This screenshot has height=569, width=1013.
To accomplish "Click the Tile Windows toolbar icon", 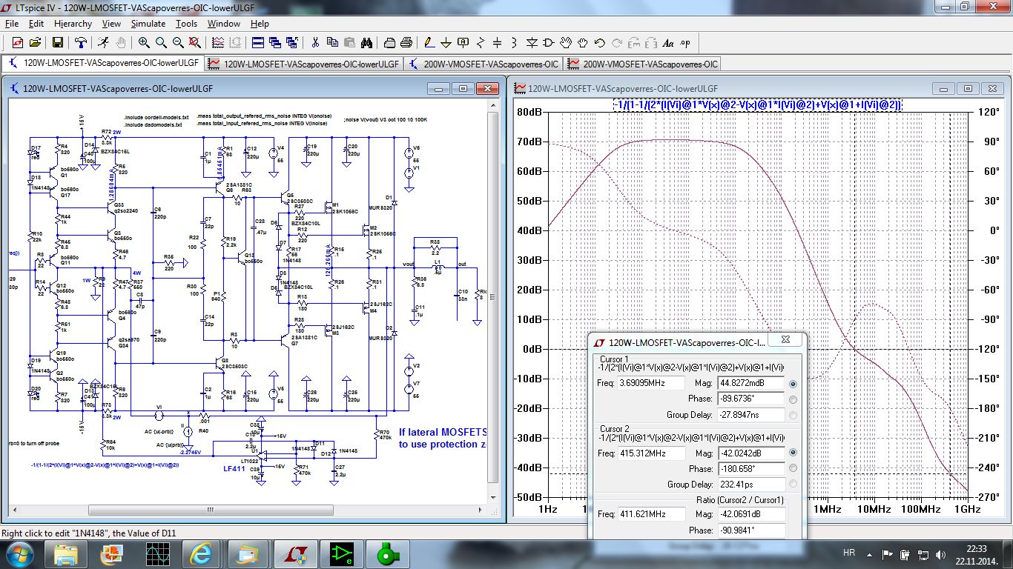I will click(258, 42).
